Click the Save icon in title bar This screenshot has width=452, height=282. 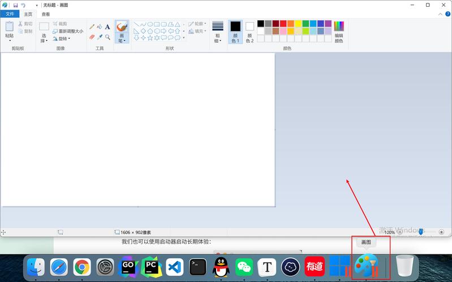15,5
